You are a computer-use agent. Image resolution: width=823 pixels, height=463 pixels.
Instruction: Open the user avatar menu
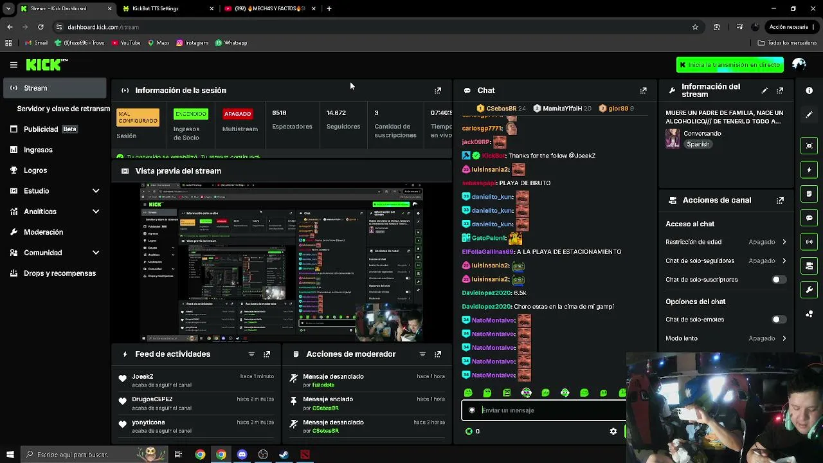click(799, 64)
